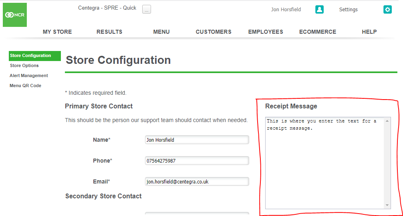Open the RESULTS menu
This screenshot has height=216, width=403.
point(109,32)
